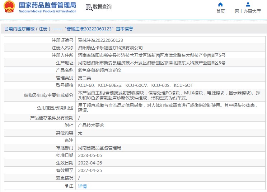Click the document icon before 境内医疗器械
Image resolution: width=267 pixels, height=192 pixels.
point(6,29)
